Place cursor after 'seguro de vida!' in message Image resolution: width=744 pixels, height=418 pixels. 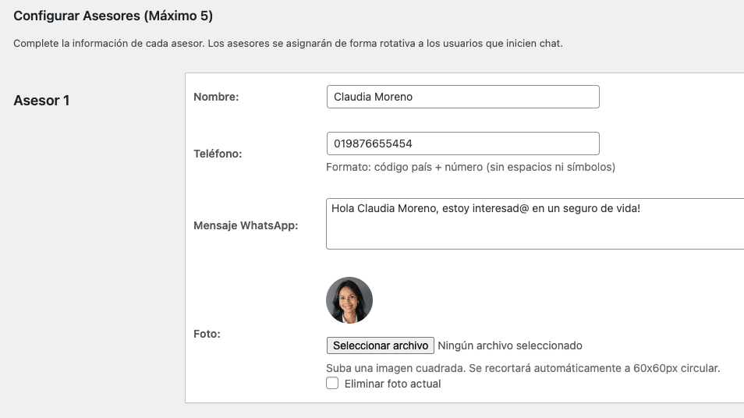pyautogui.click(x=641, y=209)
